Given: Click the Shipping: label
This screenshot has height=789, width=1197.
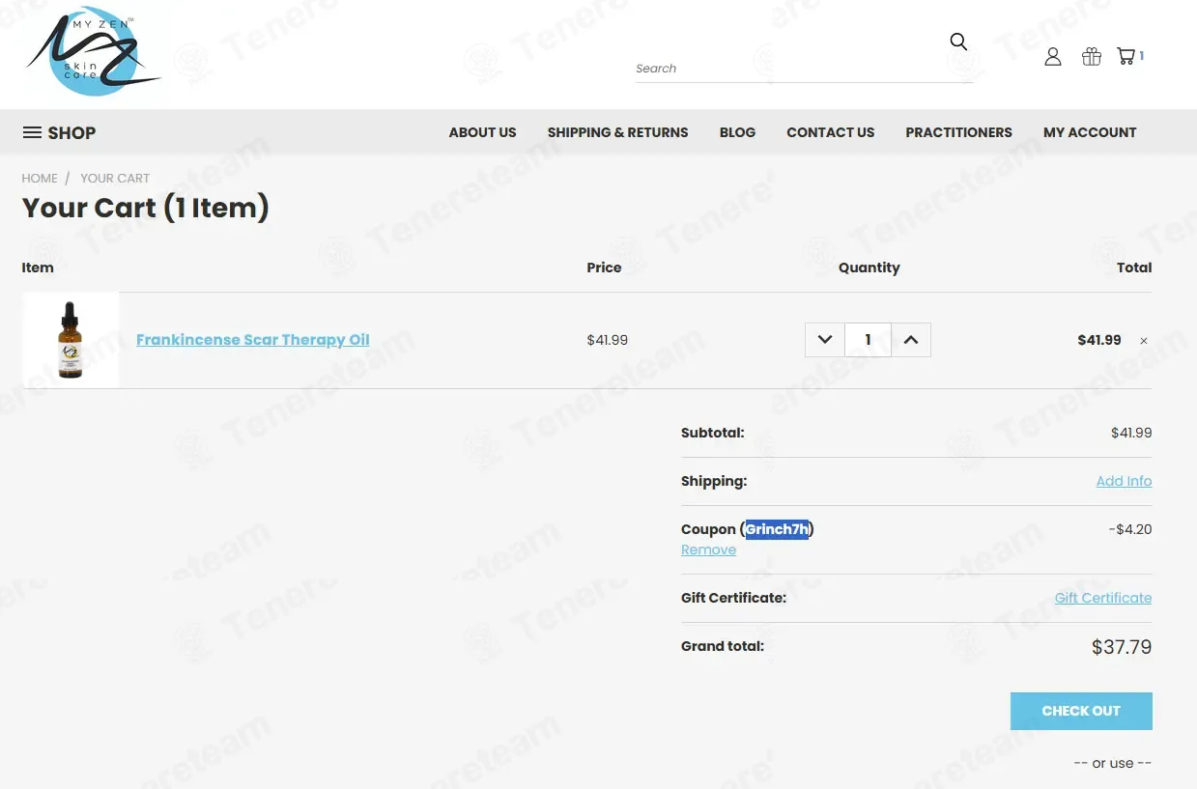Looking at the screenshot, I should [x=714, y=481].
